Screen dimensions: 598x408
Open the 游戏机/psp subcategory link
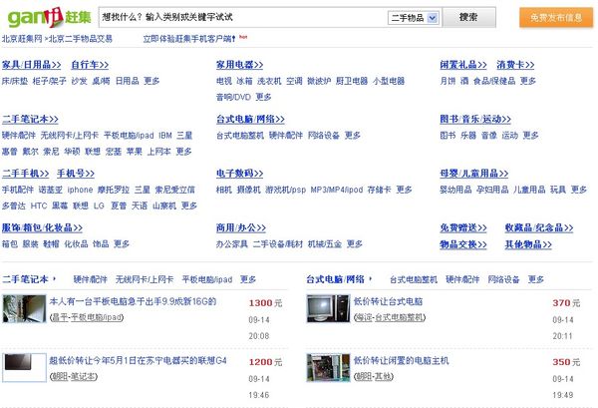point(286,189)
